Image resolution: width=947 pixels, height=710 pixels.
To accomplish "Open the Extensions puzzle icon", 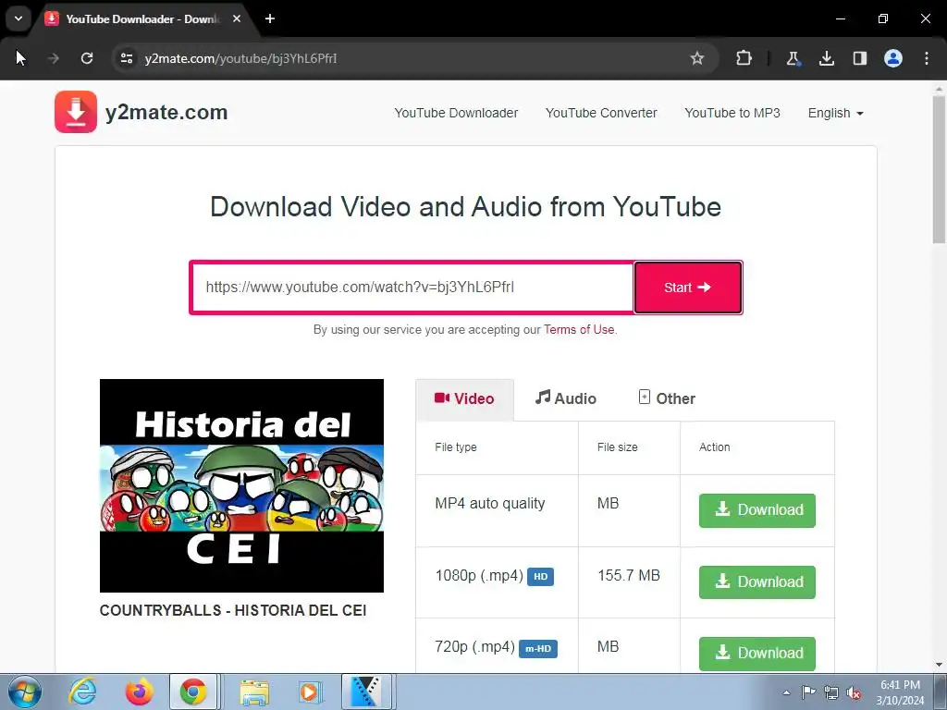I will 744,58.
